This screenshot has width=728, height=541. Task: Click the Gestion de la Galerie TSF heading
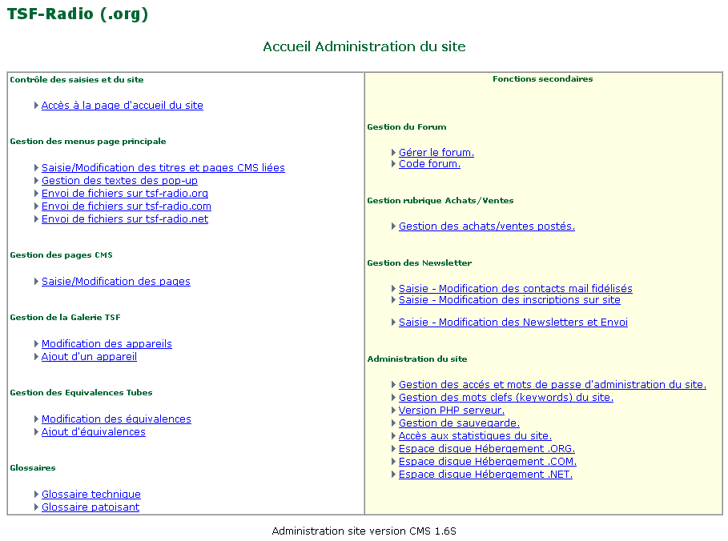click(x=65, y=318)
